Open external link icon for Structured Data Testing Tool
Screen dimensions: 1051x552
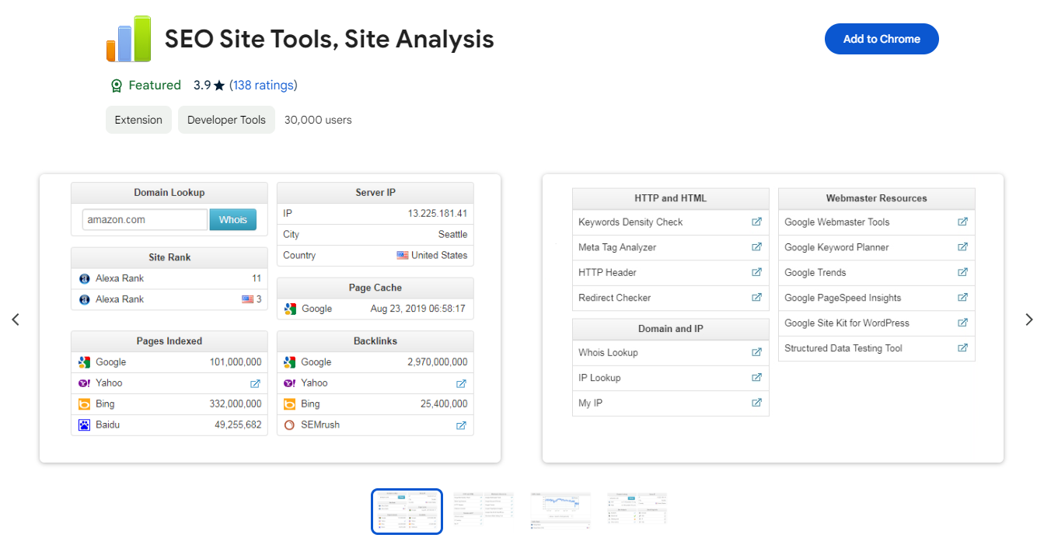pos(962,348)
